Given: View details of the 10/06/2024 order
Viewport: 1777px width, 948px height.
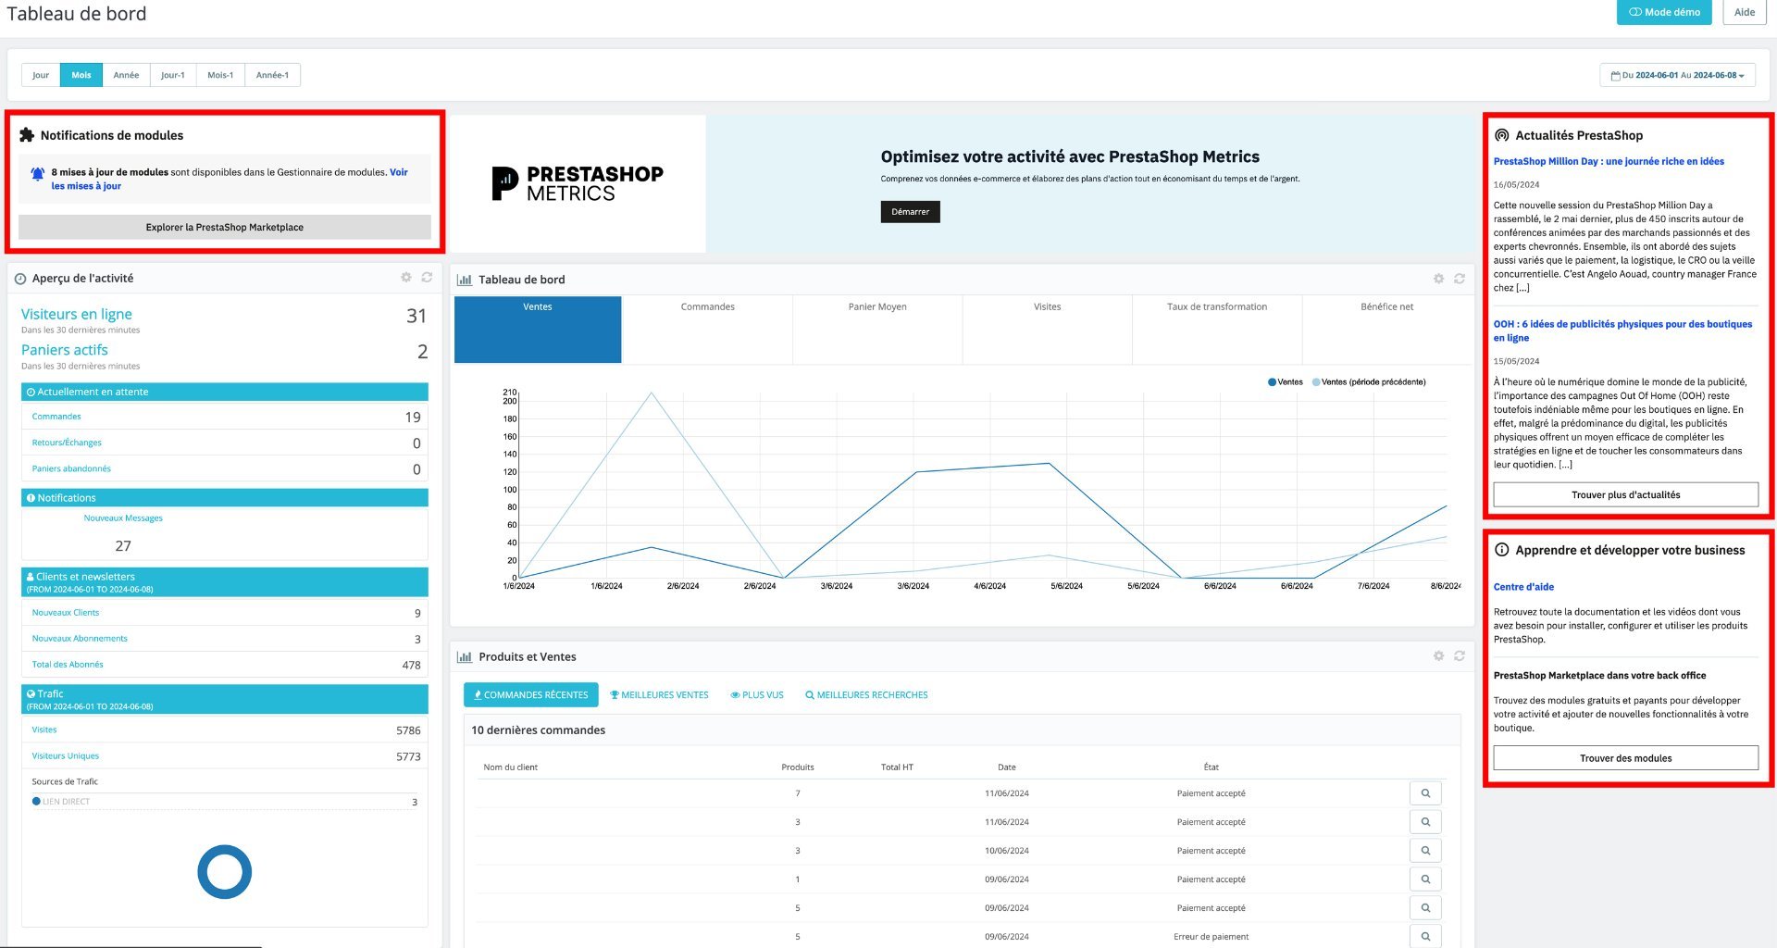Looking at the screenshot, I should pyautogui.click(x=1425, y=851).
